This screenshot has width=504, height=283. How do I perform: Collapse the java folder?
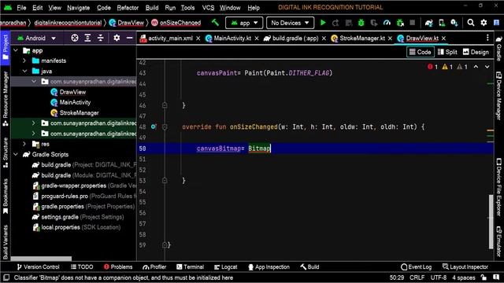coord(24,72)
